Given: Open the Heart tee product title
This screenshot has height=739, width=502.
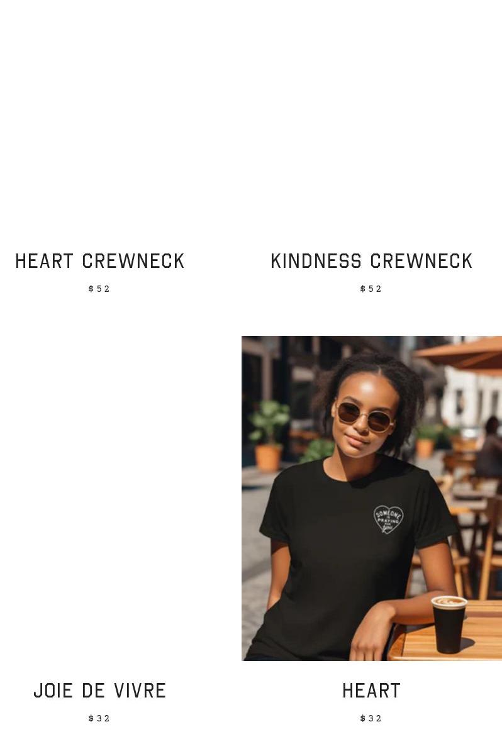Looking at the screenshot, I should coord(371,691).
